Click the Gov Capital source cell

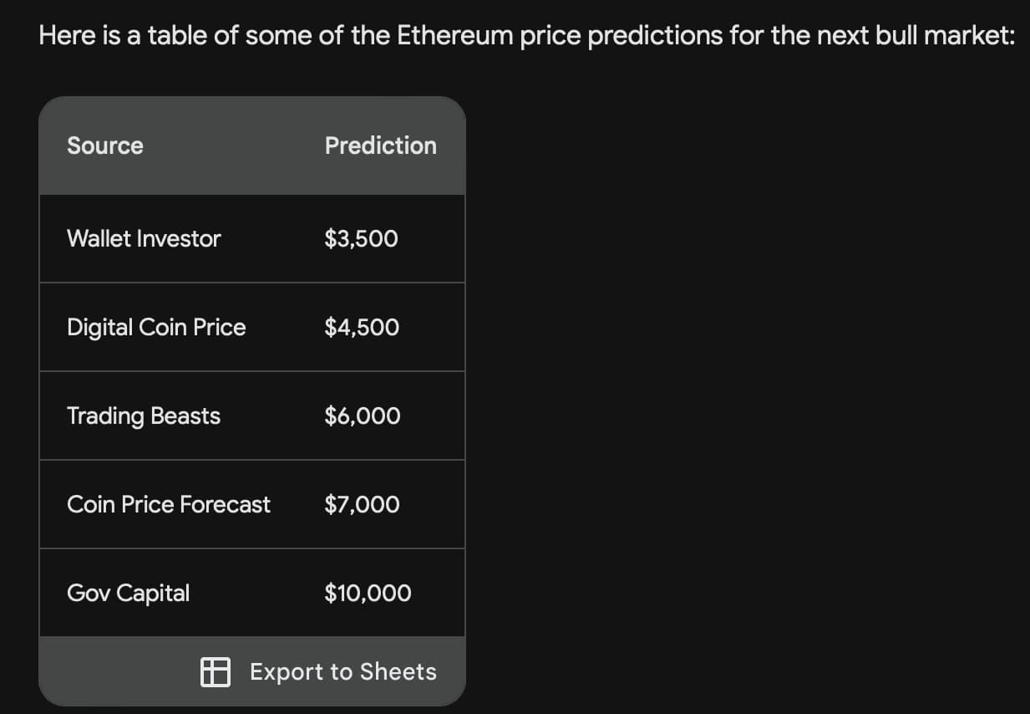(128, 593)
